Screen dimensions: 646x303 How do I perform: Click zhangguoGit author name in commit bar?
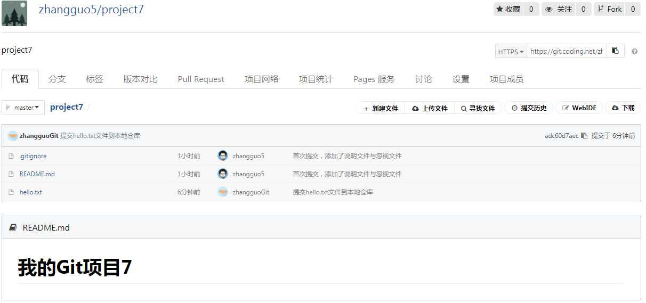(x=39, y=136)
